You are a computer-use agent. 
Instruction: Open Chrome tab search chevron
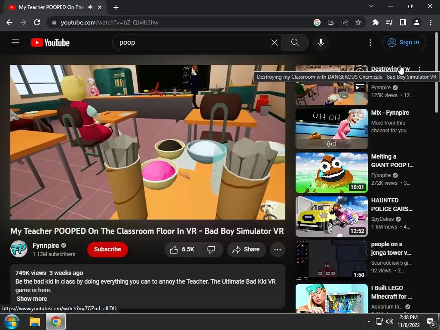371,6
